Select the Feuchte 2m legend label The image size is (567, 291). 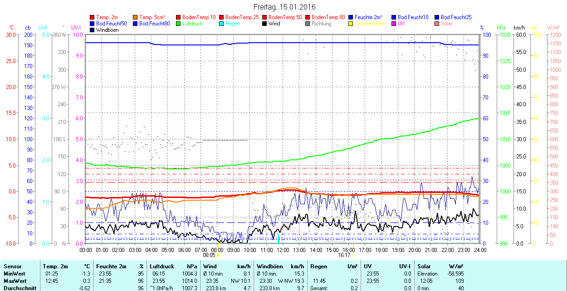[369, 17]
